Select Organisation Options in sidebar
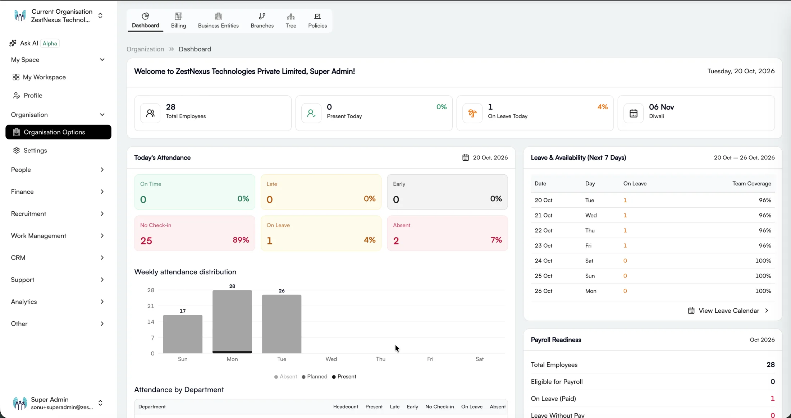 coord(58,132)
